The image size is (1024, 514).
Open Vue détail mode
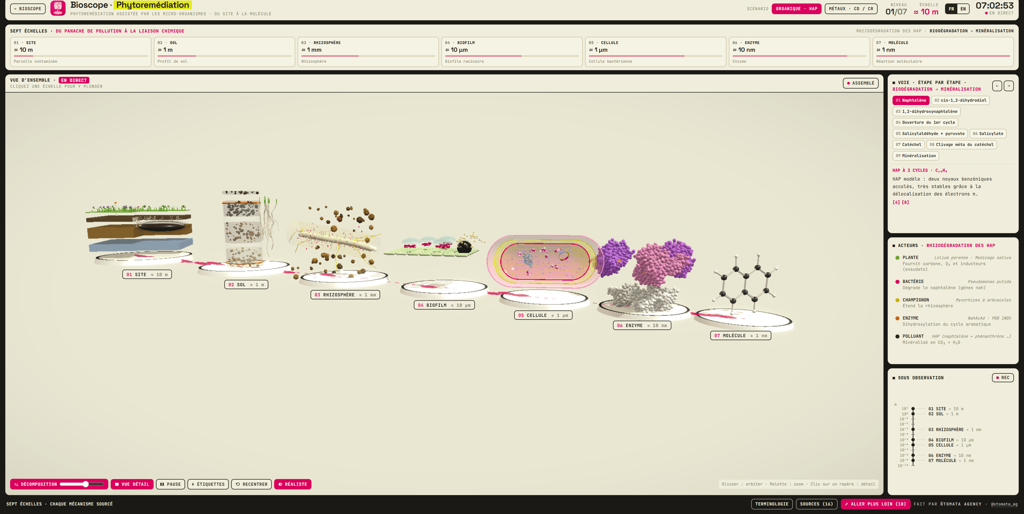tap(132, 484)
